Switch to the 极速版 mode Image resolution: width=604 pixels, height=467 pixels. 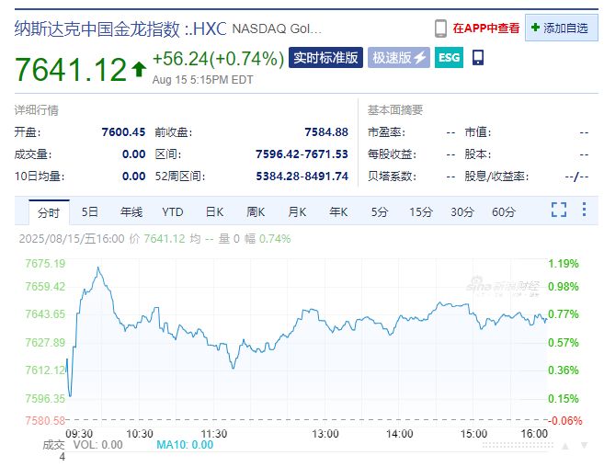click(x=399, y=58)
